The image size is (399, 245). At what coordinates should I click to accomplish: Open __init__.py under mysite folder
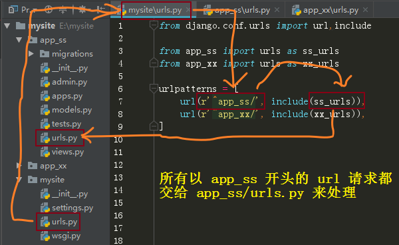click(x=70, y=194)
